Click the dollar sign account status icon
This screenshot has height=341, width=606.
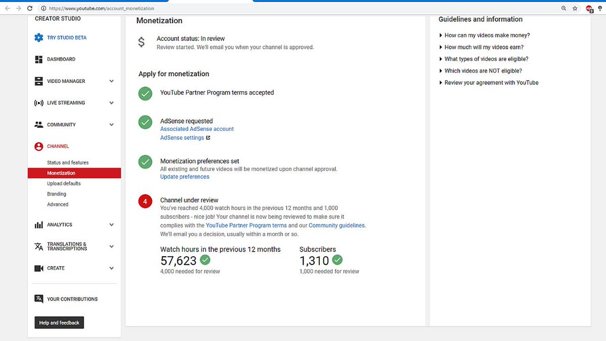(141, 42)
